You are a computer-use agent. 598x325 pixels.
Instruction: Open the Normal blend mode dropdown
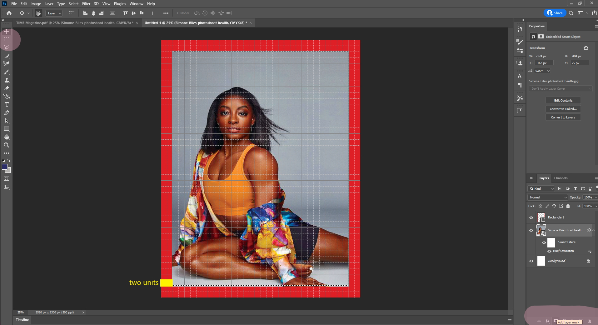point(548,197)
